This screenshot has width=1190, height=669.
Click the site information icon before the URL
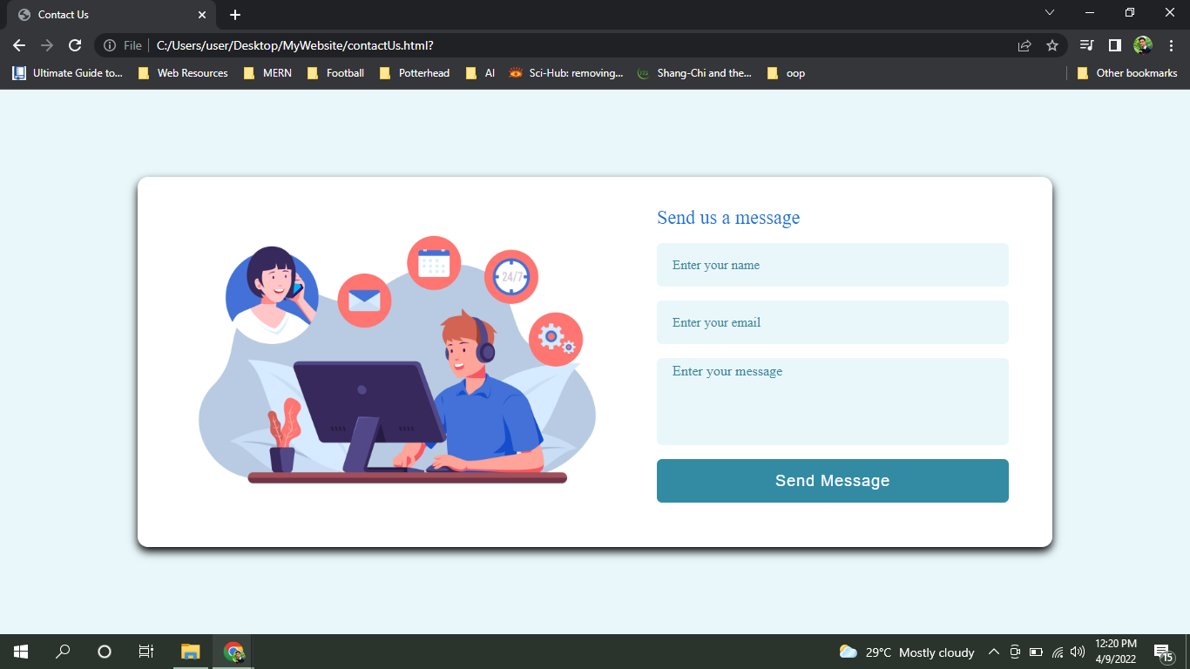click(x=109, y=44)
